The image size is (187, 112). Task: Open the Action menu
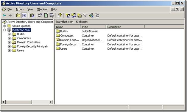(20, 9)
